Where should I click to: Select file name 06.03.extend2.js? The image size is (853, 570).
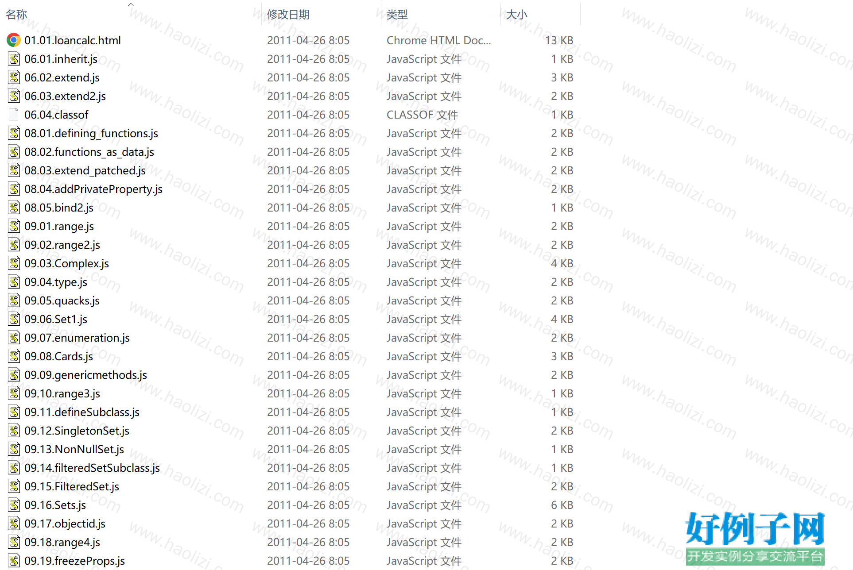coord(65,96)
